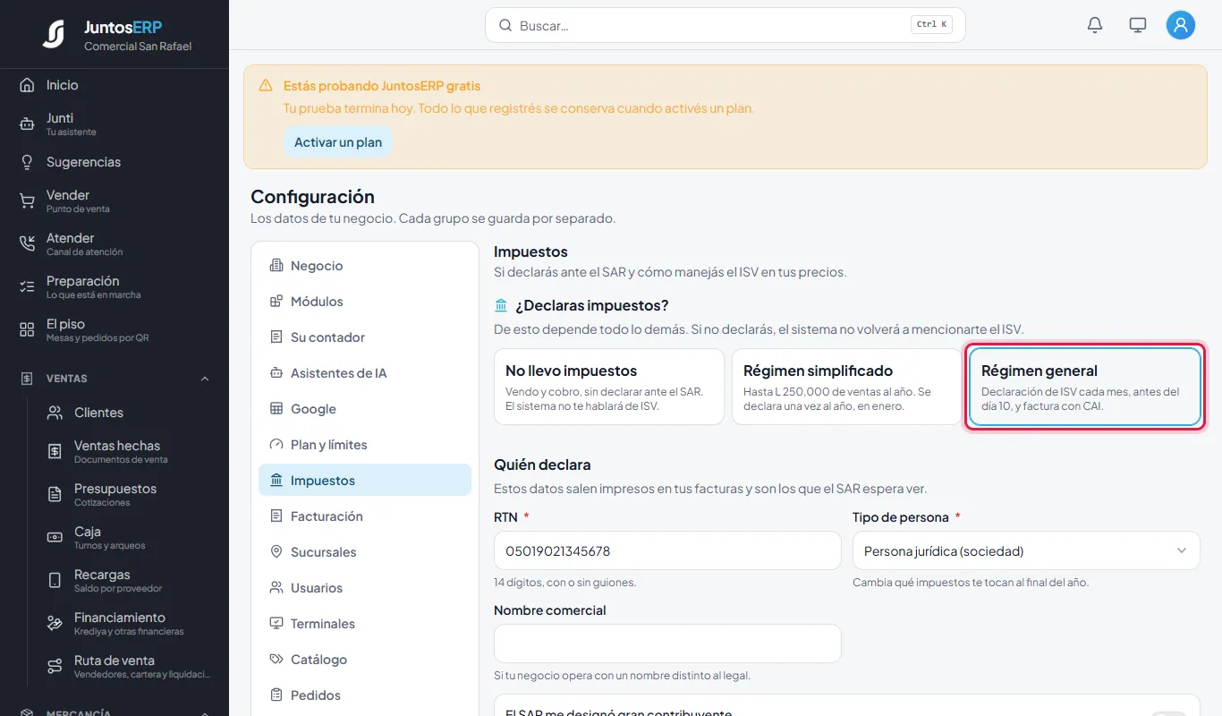This screenshot has height=716, width=1222.
Task: Click the Recargas phone icon
Action: [x=55, y=581]
